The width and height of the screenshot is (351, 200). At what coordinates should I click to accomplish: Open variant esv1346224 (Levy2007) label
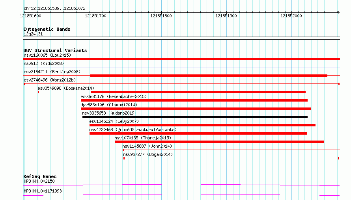click(x=114, y=121)
